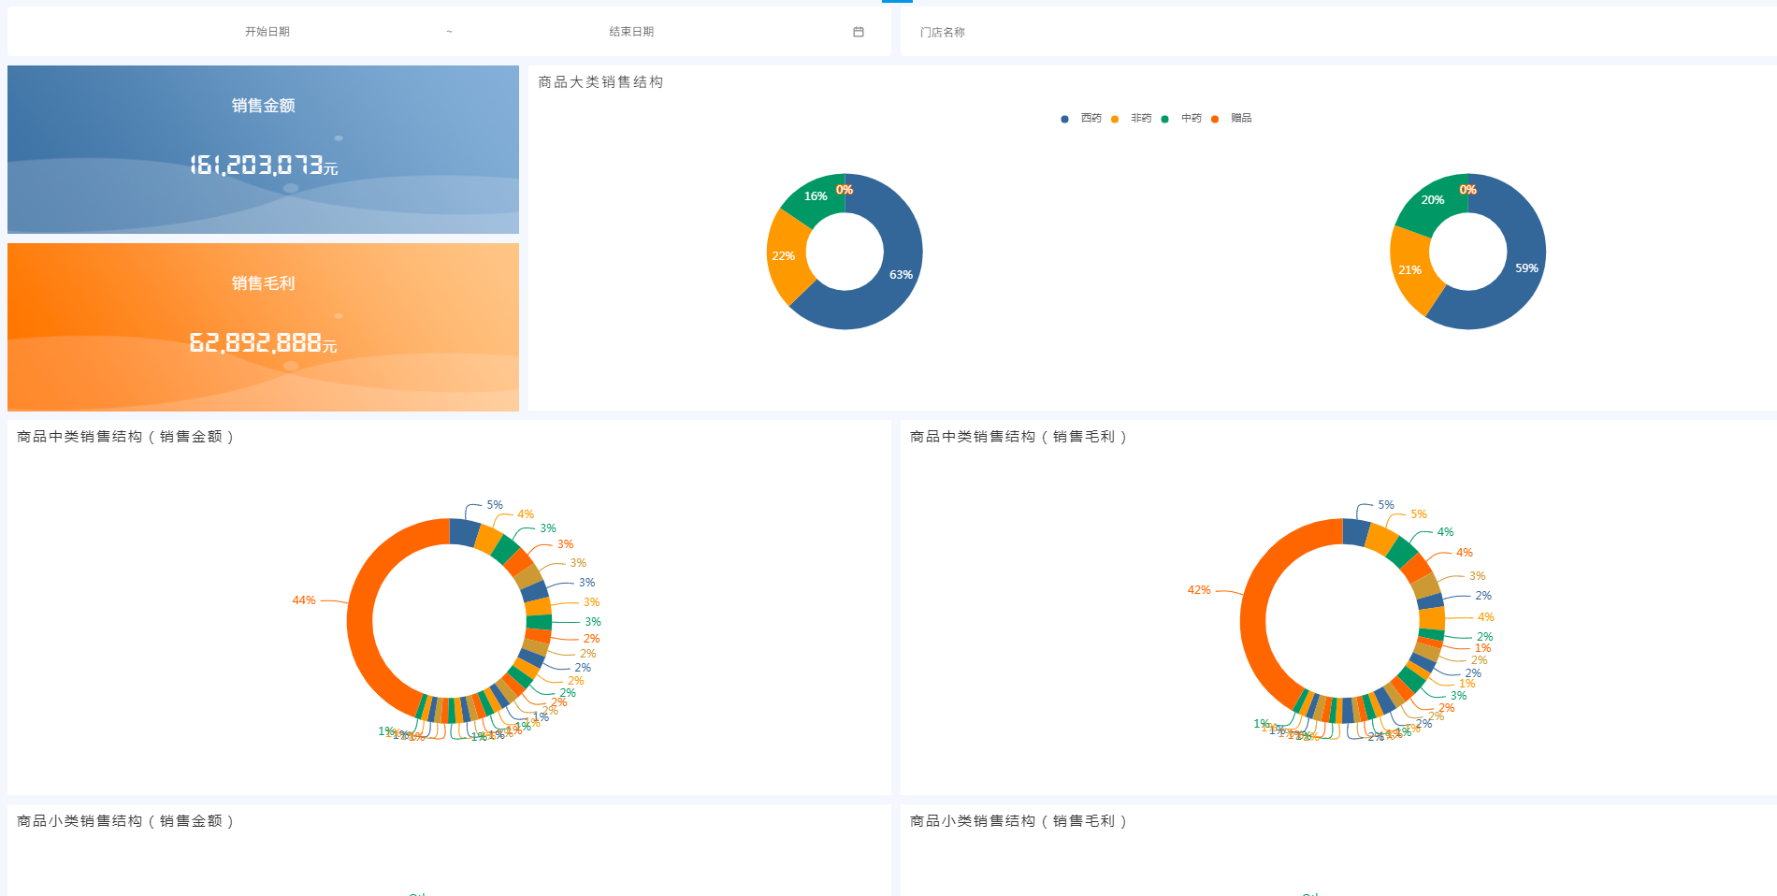Click the orange 销售毛利 summary card
This screenshot has width=1777, height=896.
point(263,327)
